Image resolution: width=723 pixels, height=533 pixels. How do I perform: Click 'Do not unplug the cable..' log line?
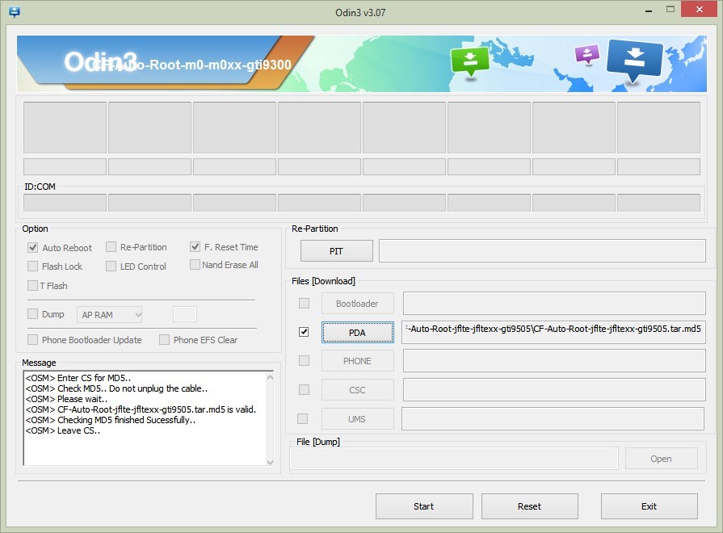[x=116, y=388]
